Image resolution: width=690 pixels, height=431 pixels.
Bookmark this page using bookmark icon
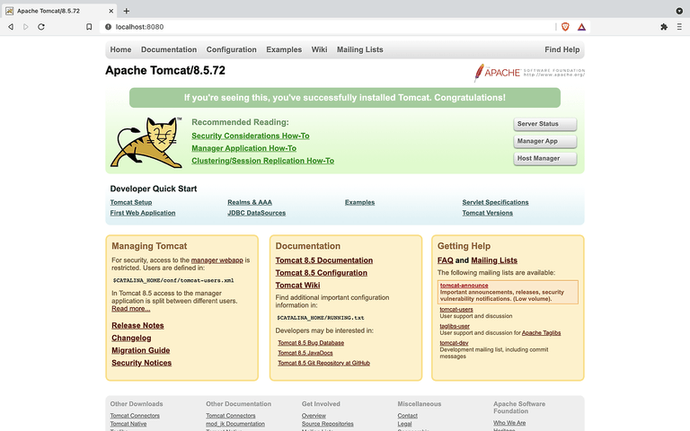pyautogui.click(x=89, y=27)
